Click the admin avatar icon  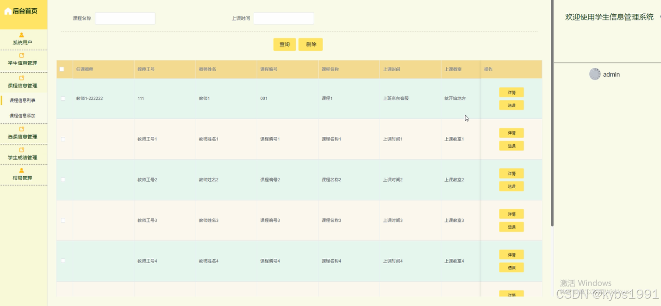[595, 74]
